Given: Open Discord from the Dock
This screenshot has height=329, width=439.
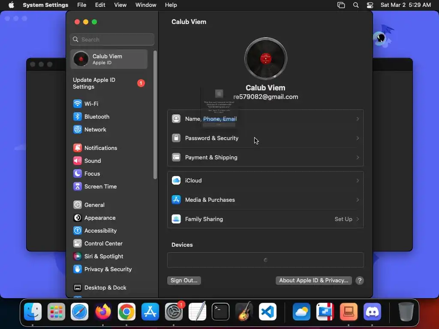Looking at the screenshot, I should pos(372,312).
